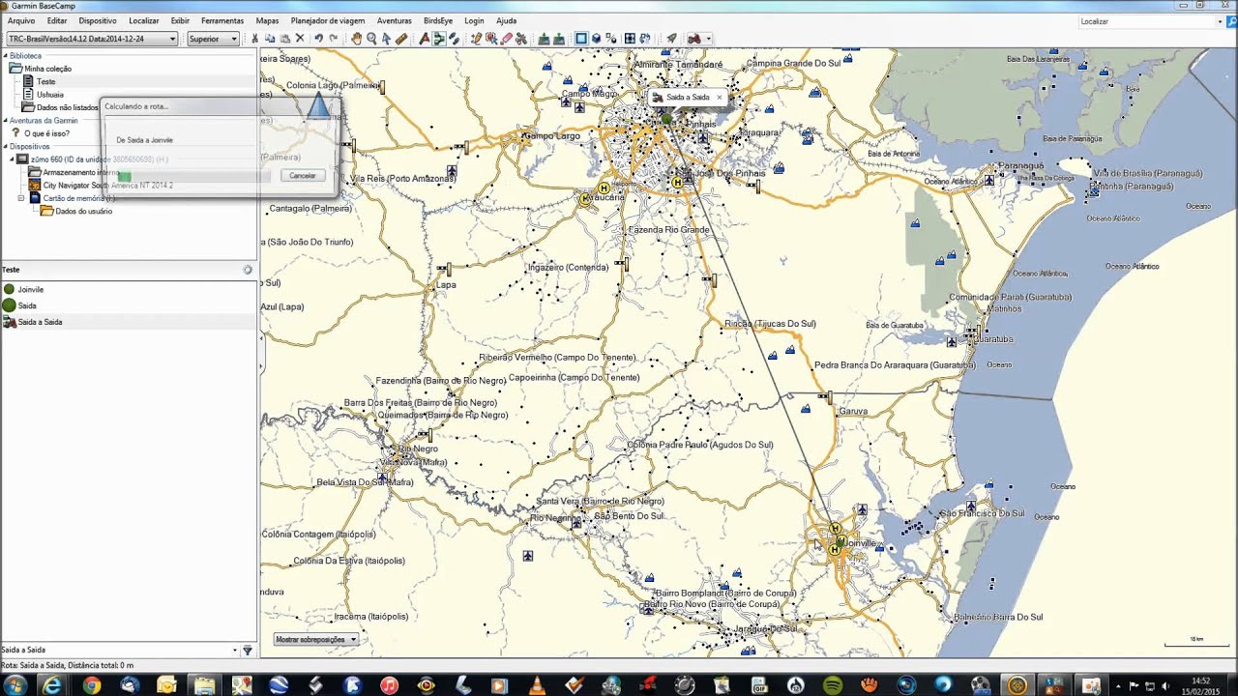Viewport: 1238px width, 696px height.
Task: Click the Windows Start button
Action: 15,684
